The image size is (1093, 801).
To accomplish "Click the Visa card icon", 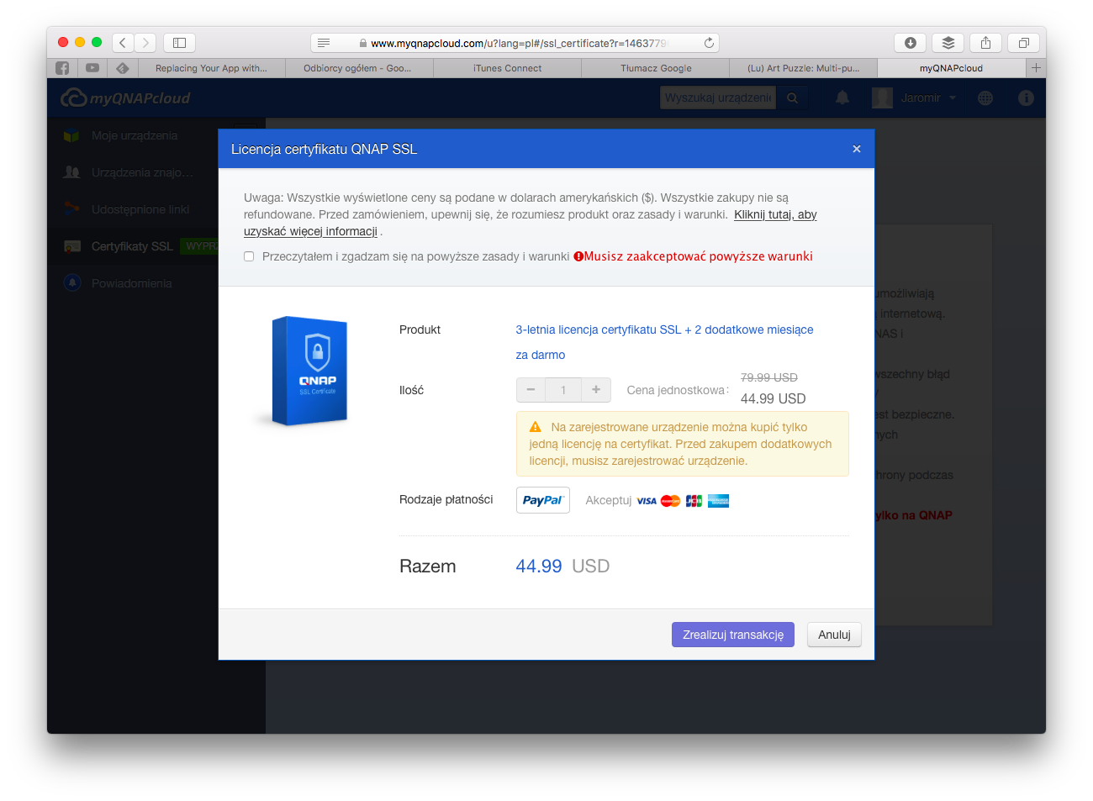I will [x=647, y=501].
